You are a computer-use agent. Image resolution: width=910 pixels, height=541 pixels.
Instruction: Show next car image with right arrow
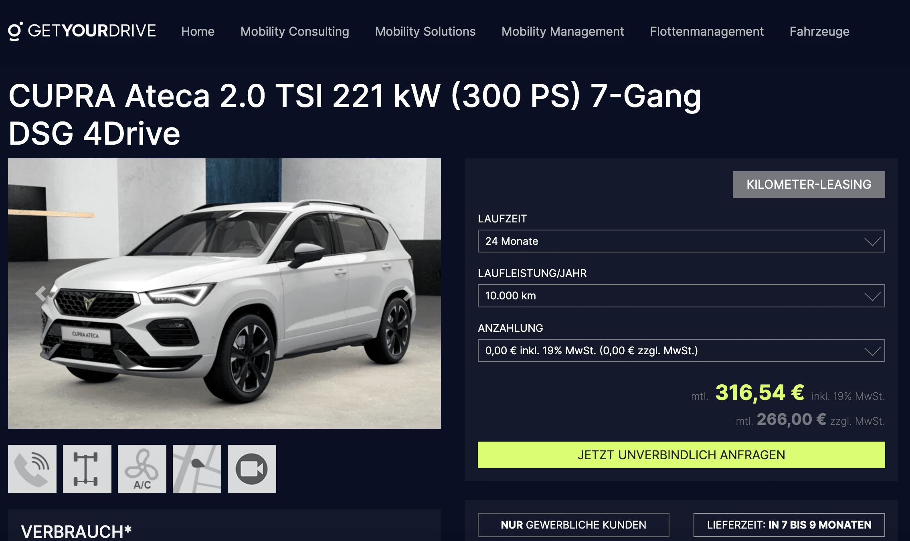pos(408,294)
